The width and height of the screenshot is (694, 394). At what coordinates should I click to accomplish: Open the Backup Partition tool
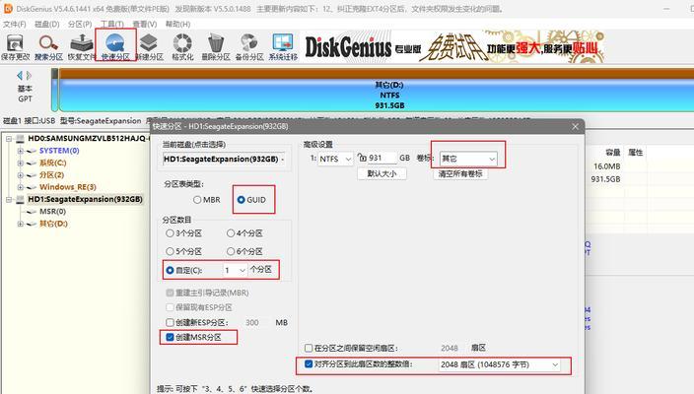[249, 47]
